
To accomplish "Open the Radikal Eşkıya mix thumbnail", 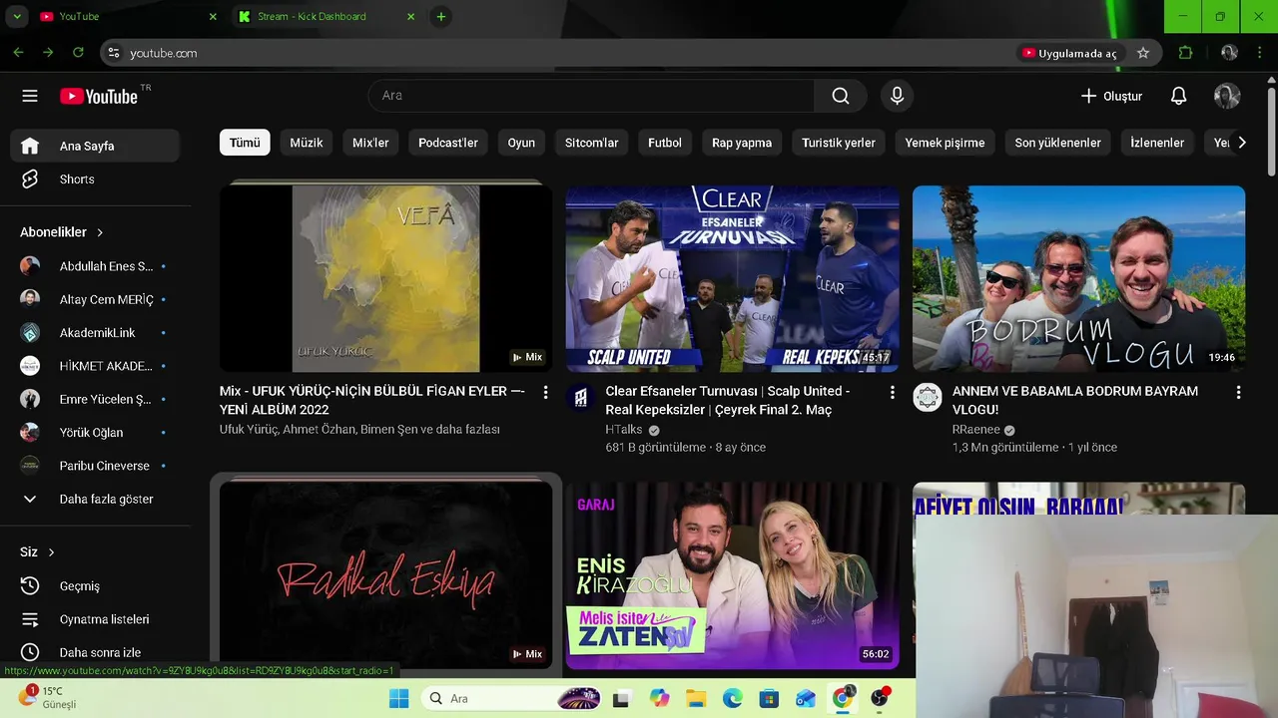I will (385, 575).
